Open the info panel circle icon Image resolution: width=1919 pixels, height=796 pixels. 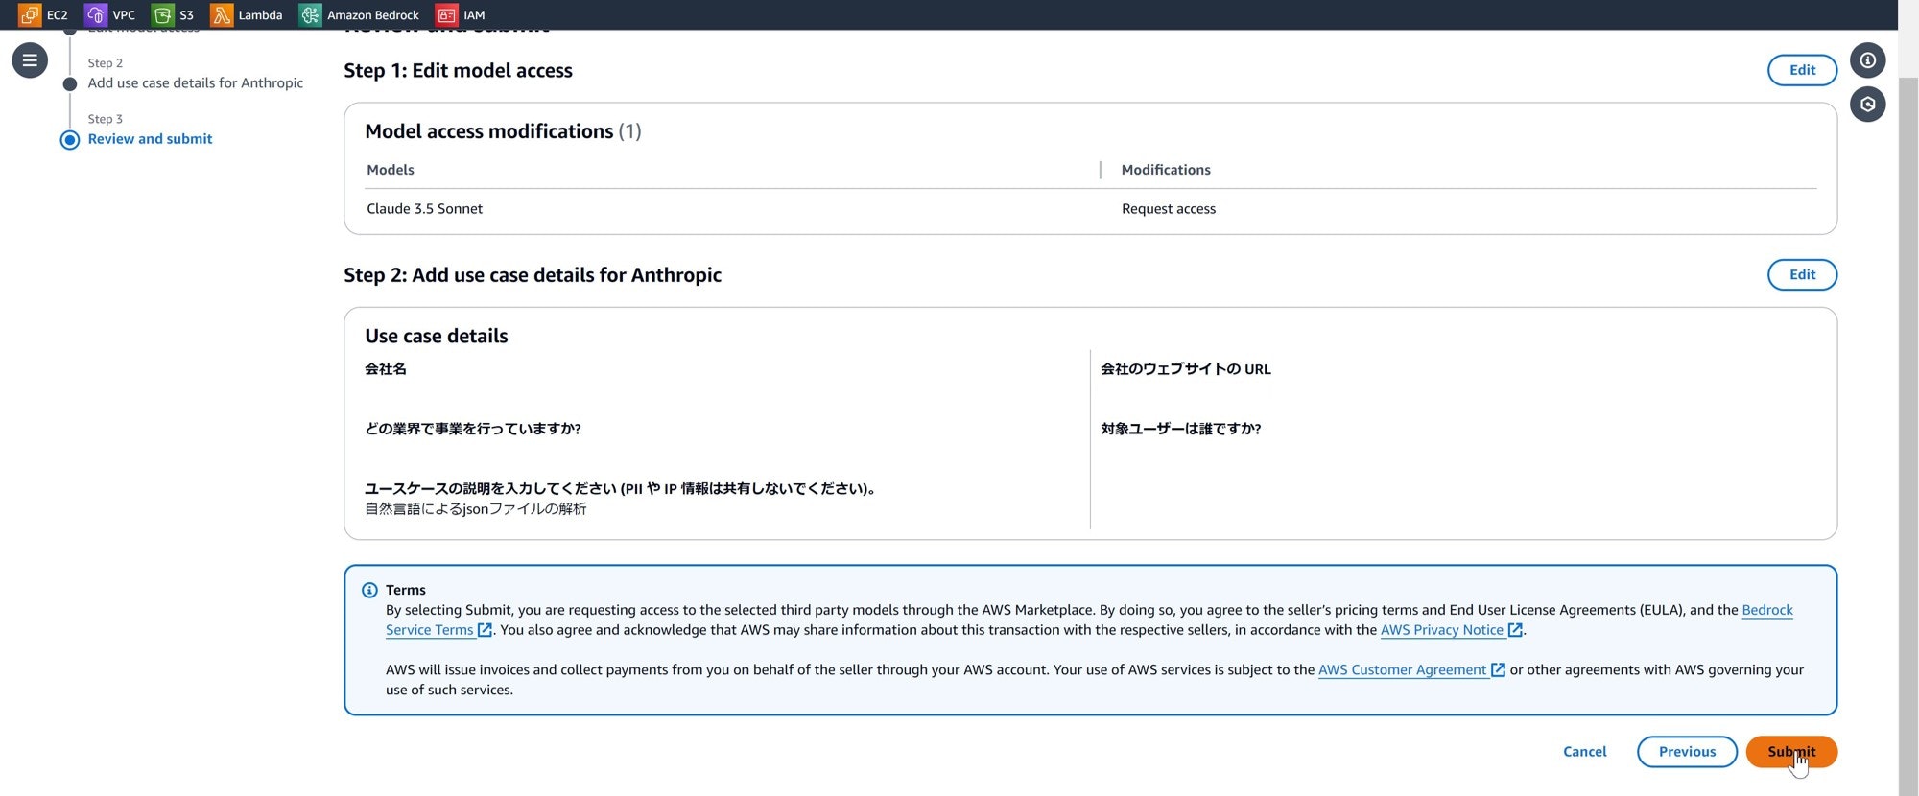[x=1867, y=60]
